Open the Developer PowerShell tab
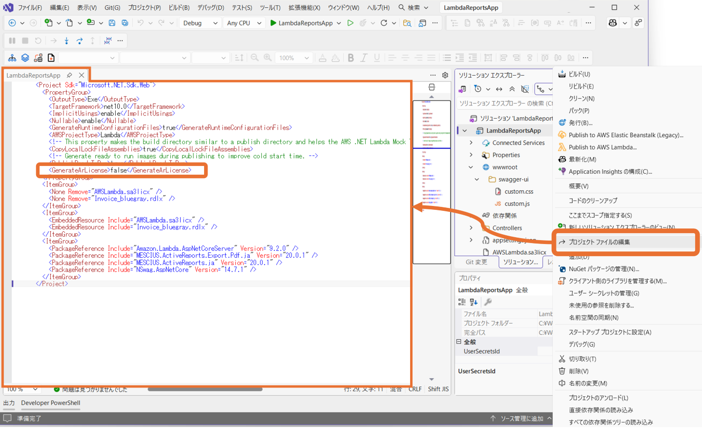 coord(51,403)
